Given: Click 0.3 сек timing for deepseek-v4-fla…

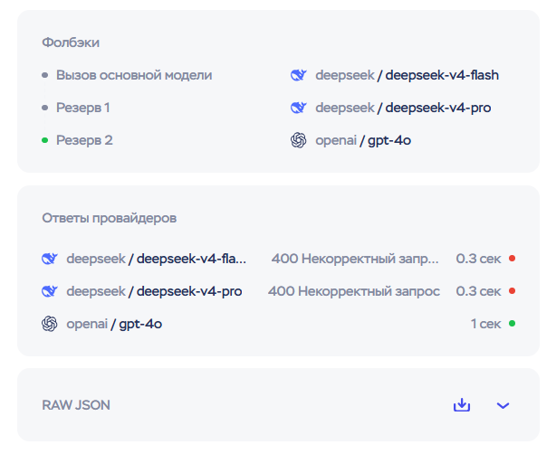Looking at the screenshot, I should click(478, 259).
